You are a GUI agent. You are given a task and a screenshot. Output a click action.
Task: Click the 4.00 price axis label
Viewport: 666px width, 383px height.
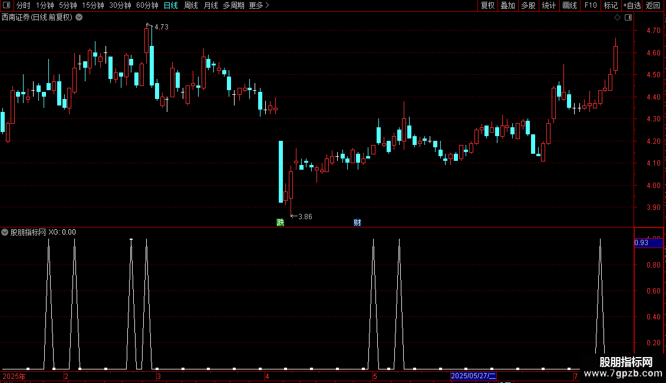click(x=653, y=186)
